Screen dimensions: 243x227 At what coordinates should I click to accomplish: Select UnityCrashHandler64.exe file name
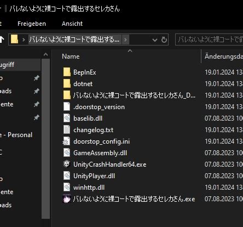(109, 164)
